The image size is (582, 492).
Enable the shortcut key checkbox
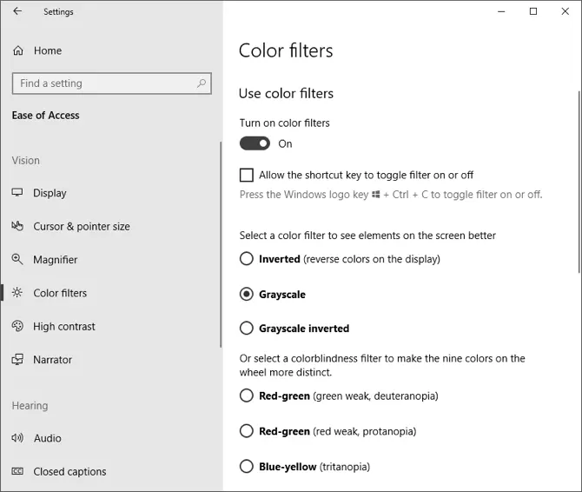click(247, 175)
